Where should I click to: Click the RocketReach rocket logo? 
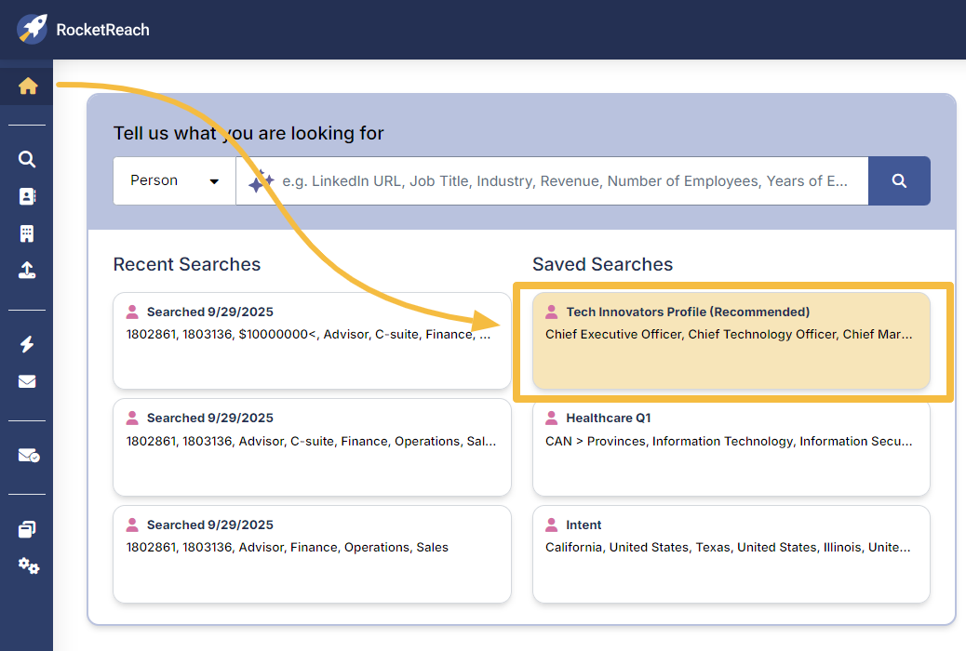click(x=32, y=29)
